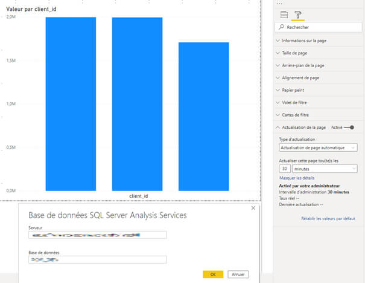
Task: Expand Cartes de filtre section
Action: [319, 115]
